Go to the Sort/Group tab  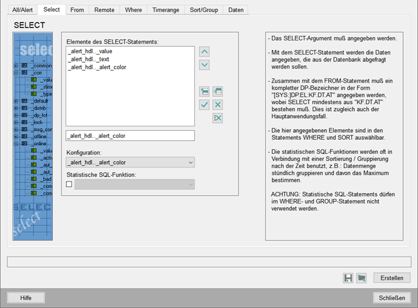tap(204, 10)
